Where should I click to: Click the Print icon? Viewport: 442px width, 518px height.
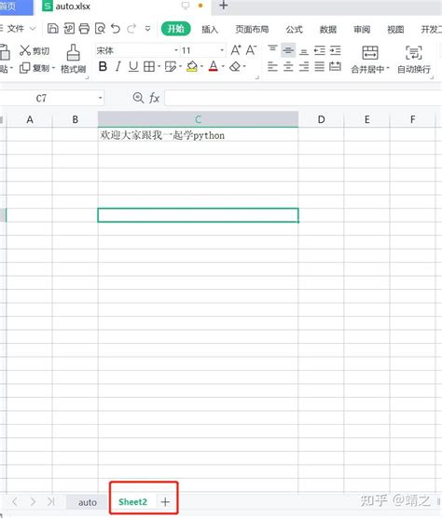click(84, 29)
